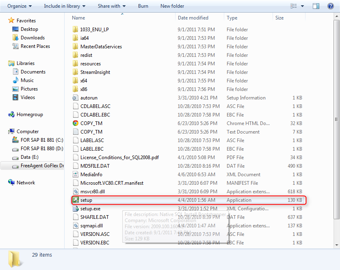Image resolution: width=340 pixels, height=270 pixels.
Task: Select the Pictures library icon
Action: coord(15,89)
